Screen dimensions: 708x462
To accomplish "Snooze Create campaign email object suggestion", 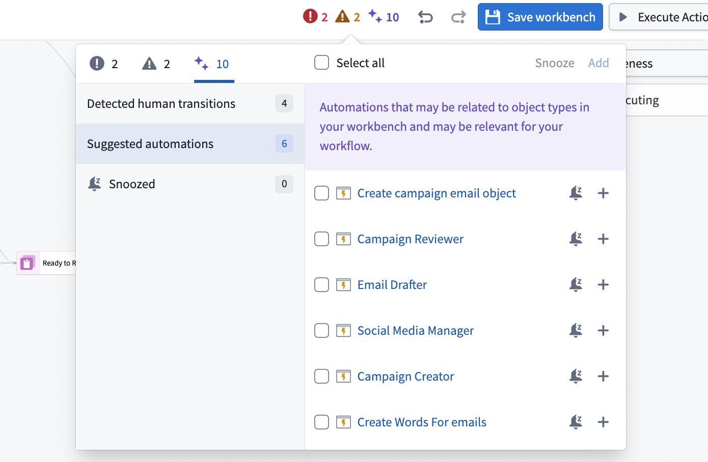I will (x=576, y=193).
